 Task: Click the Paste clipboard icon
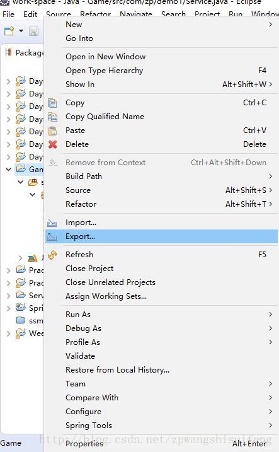(x=52, y=130)
